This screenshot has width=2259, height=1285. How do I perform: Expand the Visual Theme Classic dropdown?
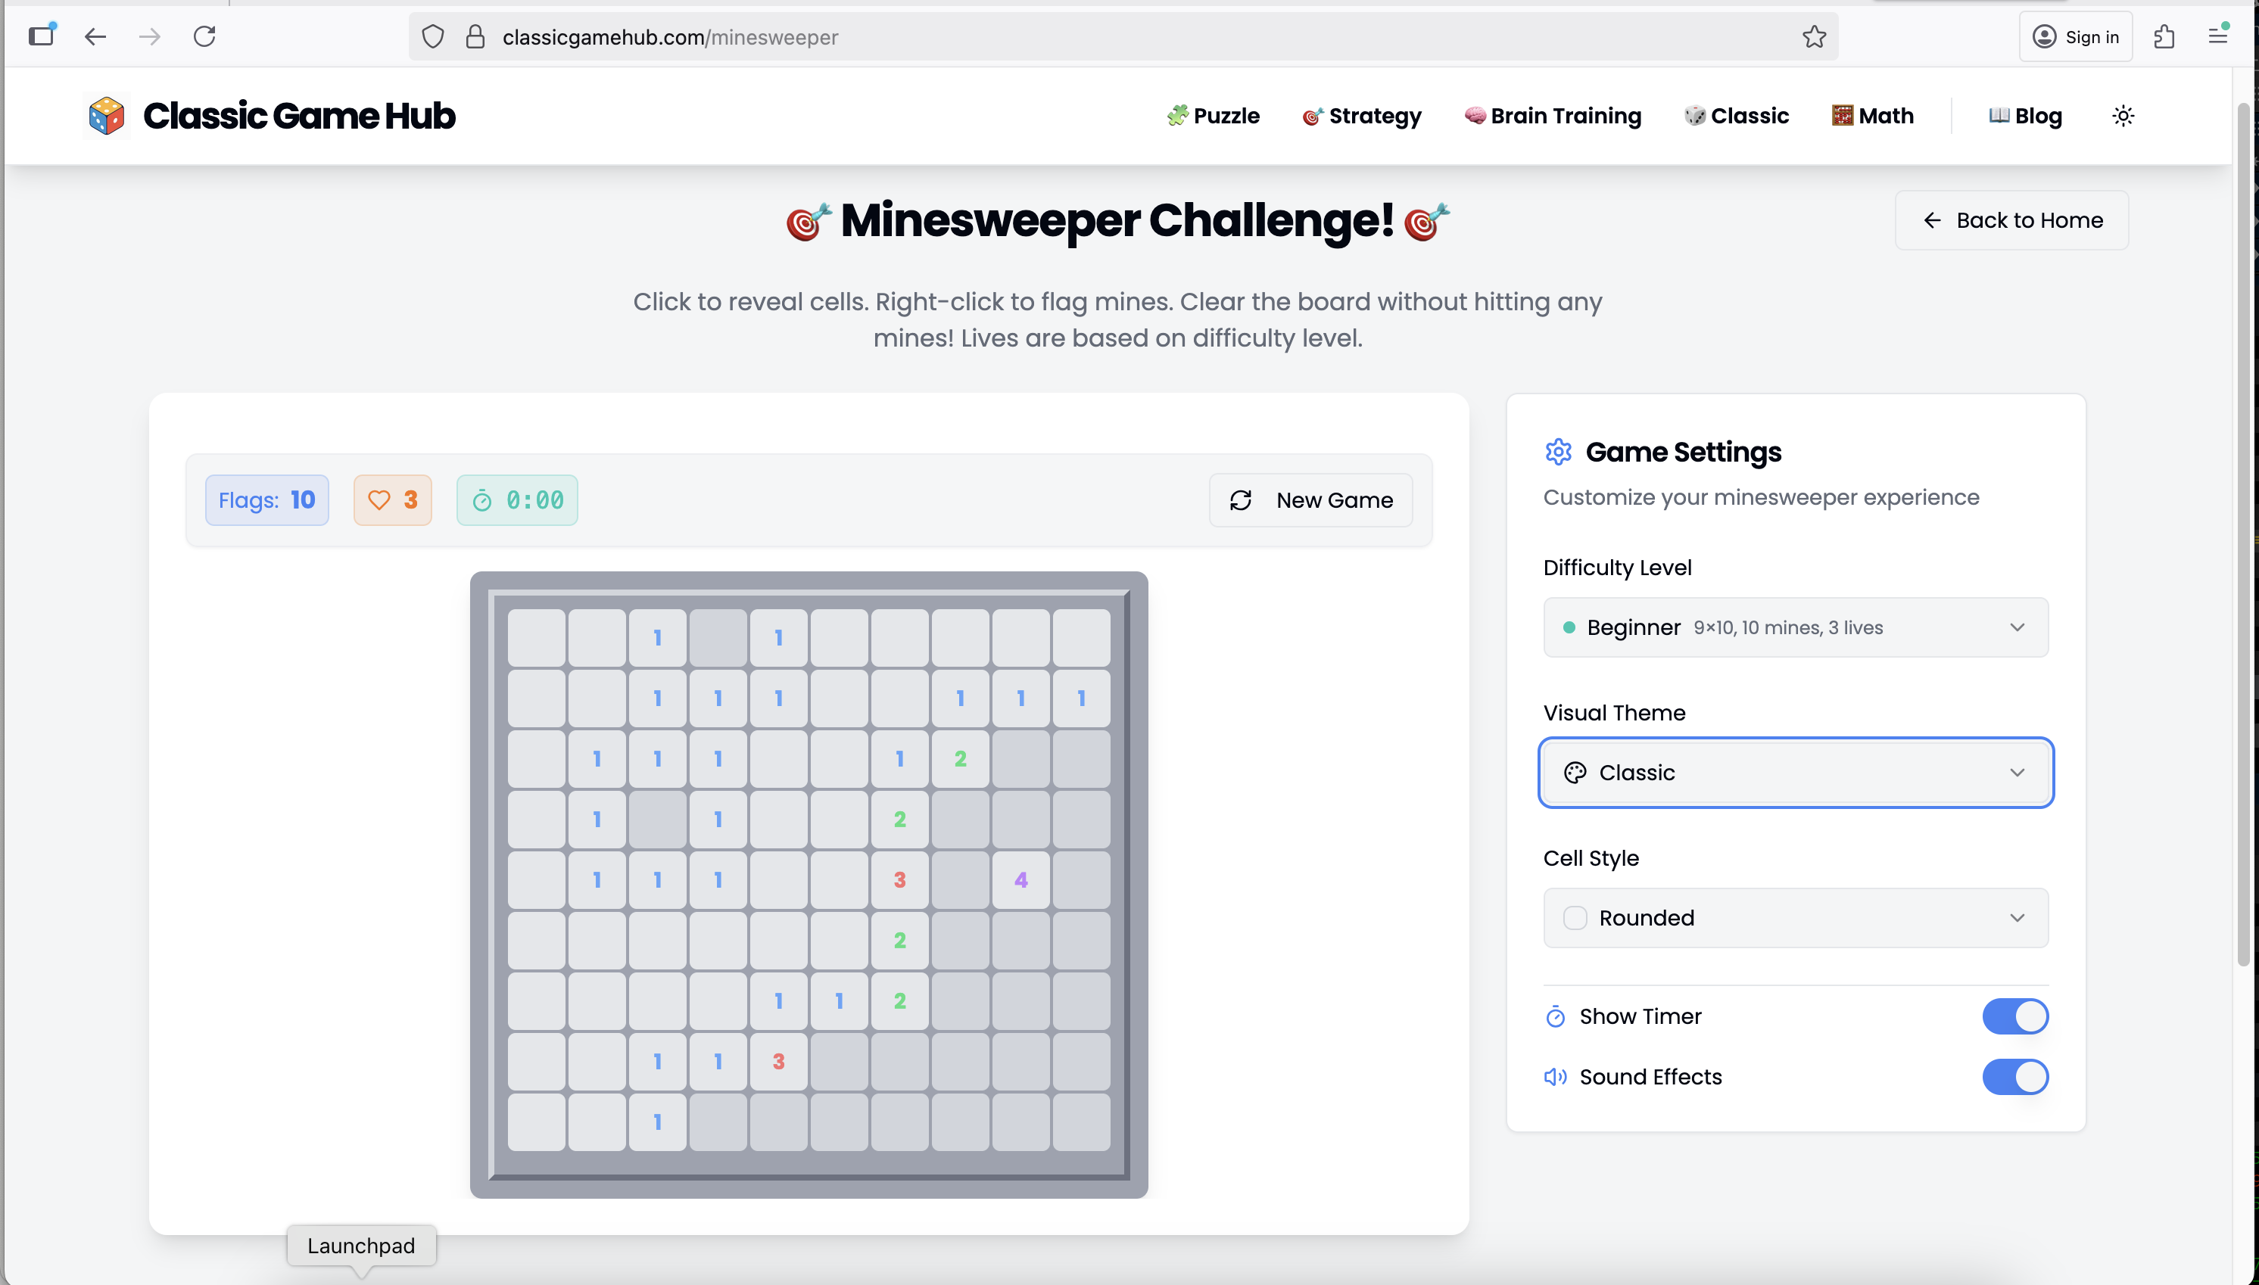(1795, 772)
